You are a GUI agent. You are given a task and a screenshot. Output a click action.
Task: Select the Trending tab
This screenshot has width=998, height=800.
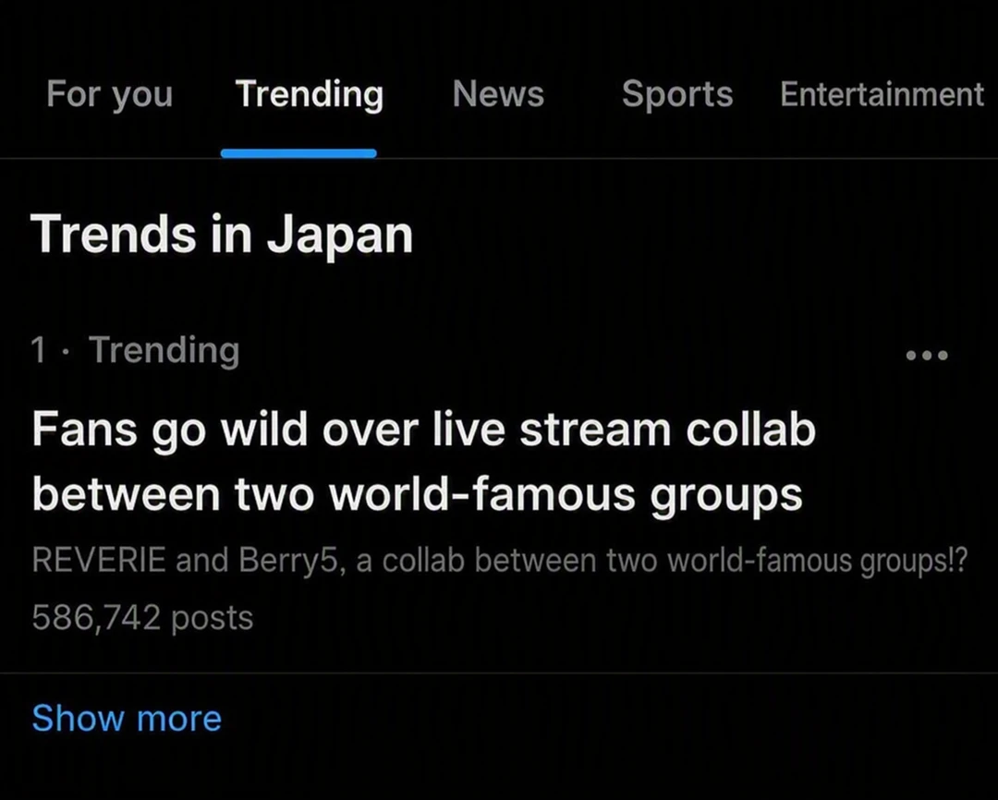pos(310,94)
